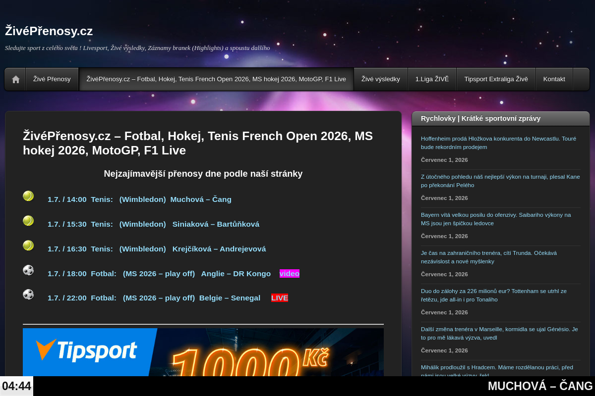
Task: Open the 22:00 Belgie – Senegal match link
Action: [154, 298]
